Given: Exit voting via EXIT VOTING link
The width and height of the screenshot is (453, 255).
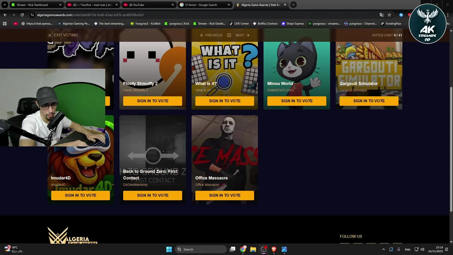Looking at the screenshot, I should click(63, 35).
